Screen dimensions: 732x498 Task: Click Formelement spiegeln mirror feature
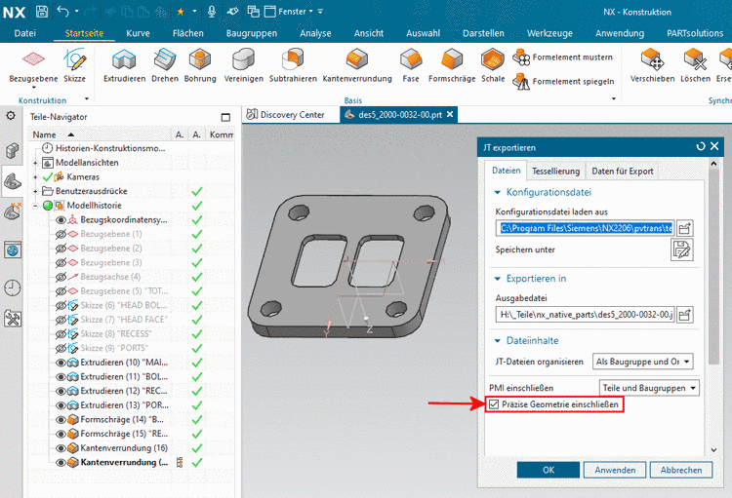click(563, 81)
